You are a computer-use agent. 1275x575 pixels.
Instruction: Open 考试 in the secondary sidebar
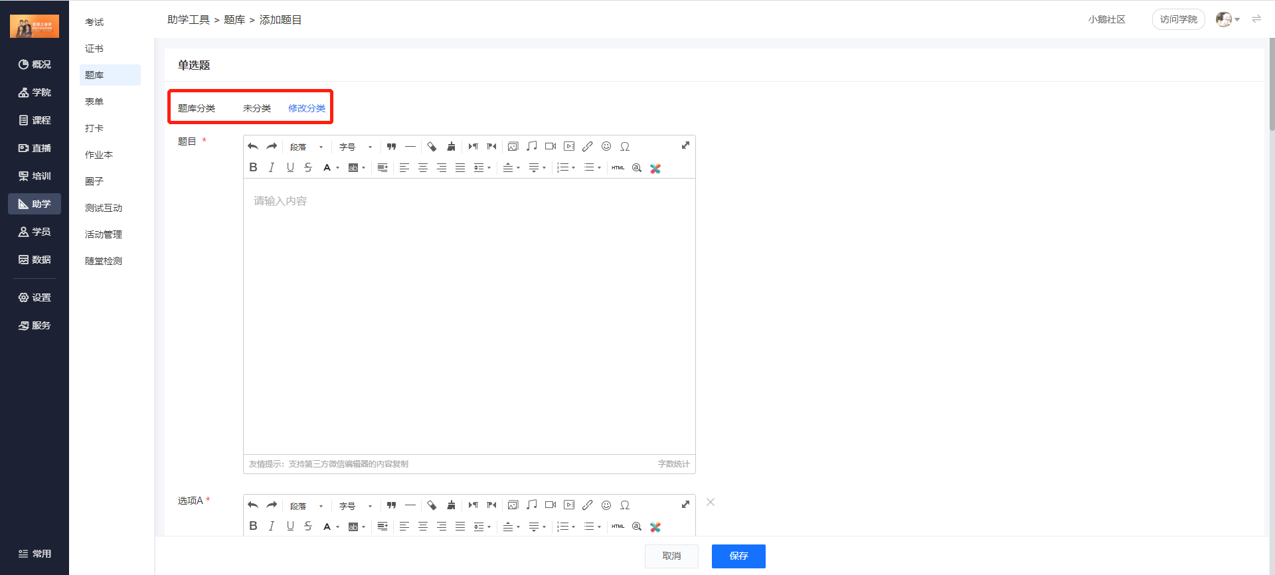(x=94, y=22)
